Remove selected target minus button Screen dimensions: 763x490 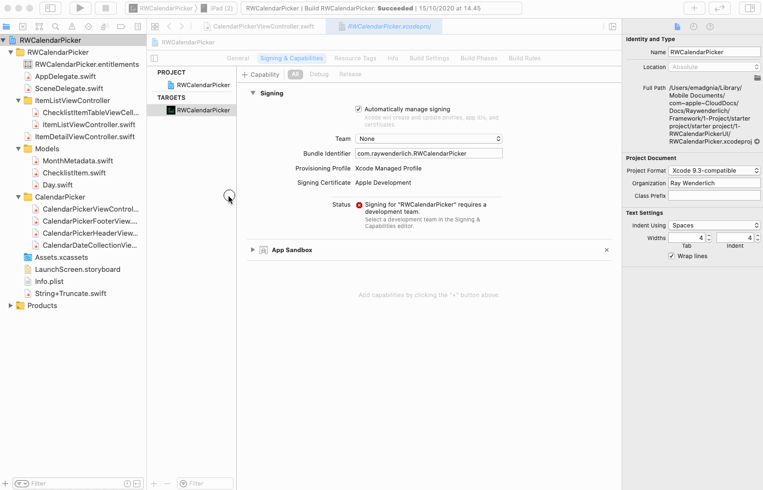(167, 483)
